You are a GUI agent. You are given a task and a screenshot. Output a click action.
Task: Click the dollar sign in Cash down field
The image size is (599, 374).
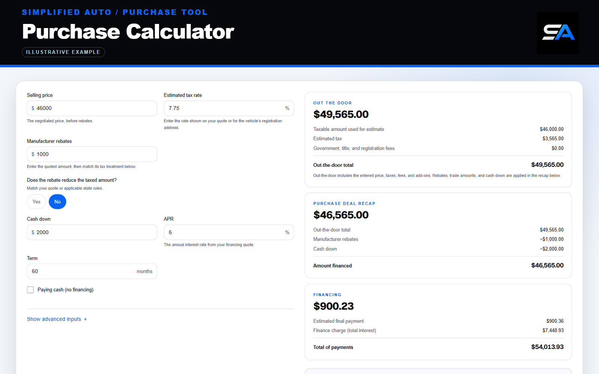tap(33, 232)
